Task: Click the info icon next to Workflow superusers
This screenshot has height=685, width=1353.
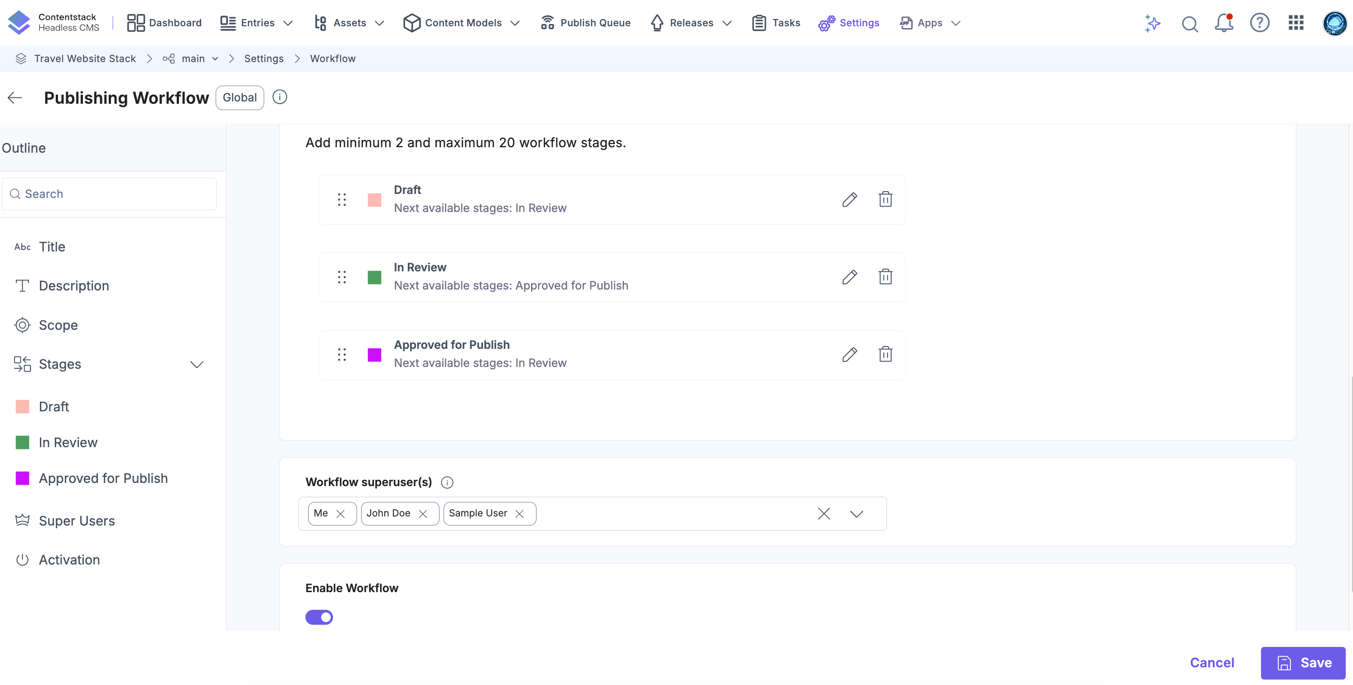Action: click(x=447, y=482)
